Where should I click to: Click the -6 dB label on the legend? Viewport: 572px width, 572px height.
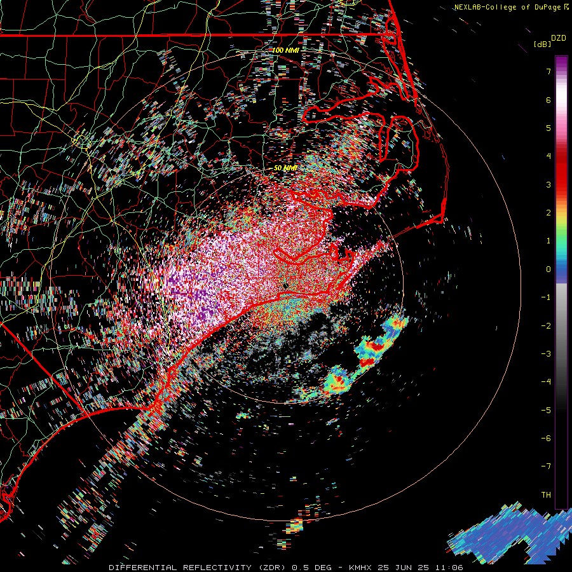coord(546,439)
